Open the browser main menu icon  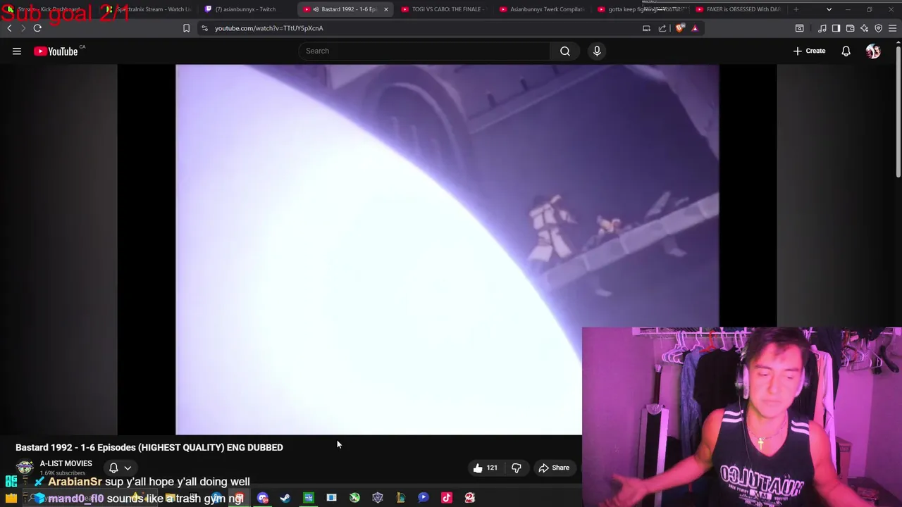(892, 28)
